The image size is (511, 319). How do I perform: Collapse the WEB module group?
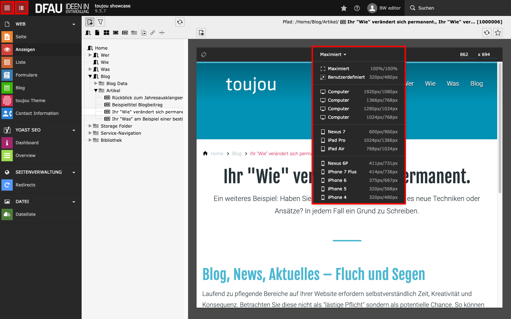click(x=74, y=24)
